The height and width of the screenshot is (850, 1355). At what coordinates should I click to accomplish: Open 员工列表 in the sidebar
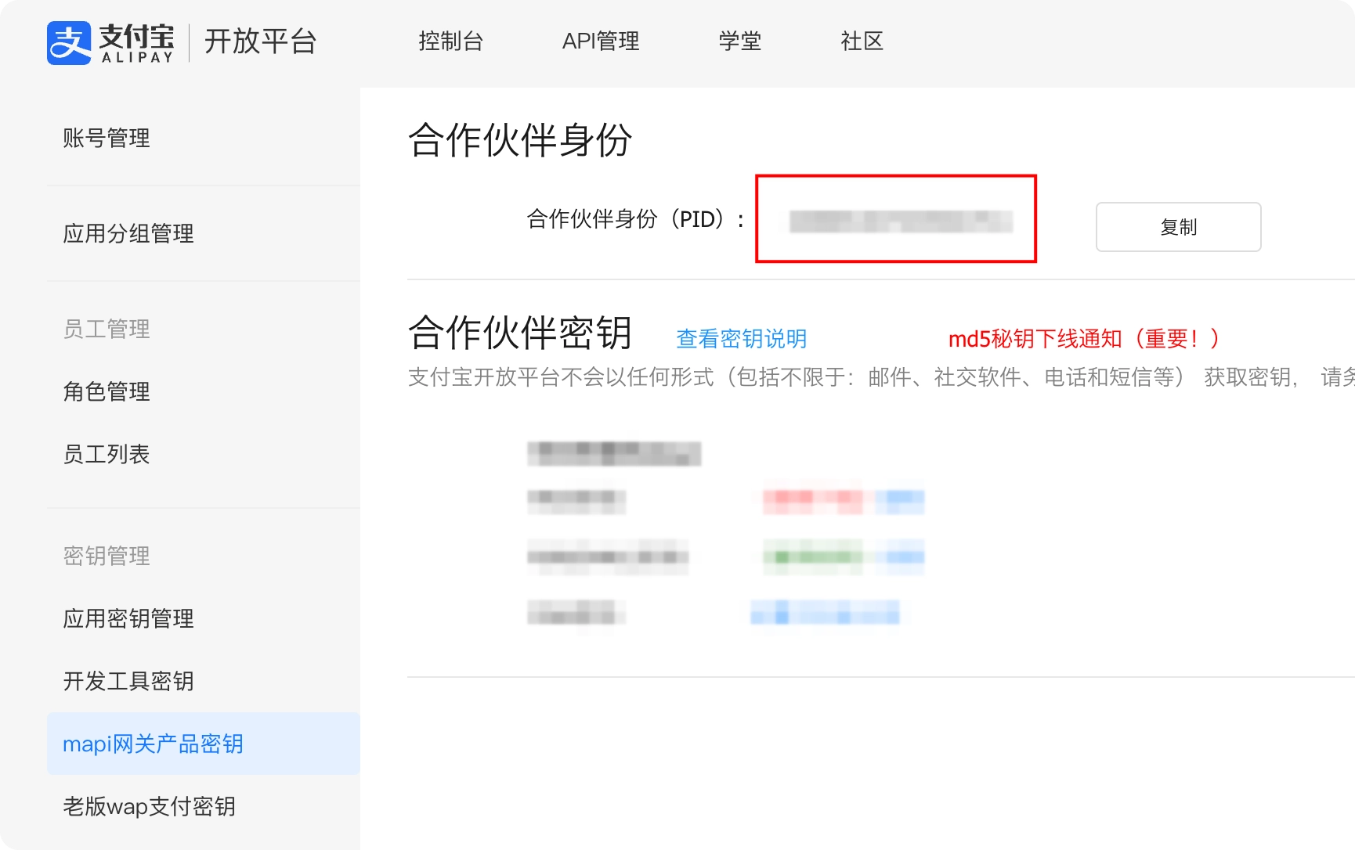(107, 454)
